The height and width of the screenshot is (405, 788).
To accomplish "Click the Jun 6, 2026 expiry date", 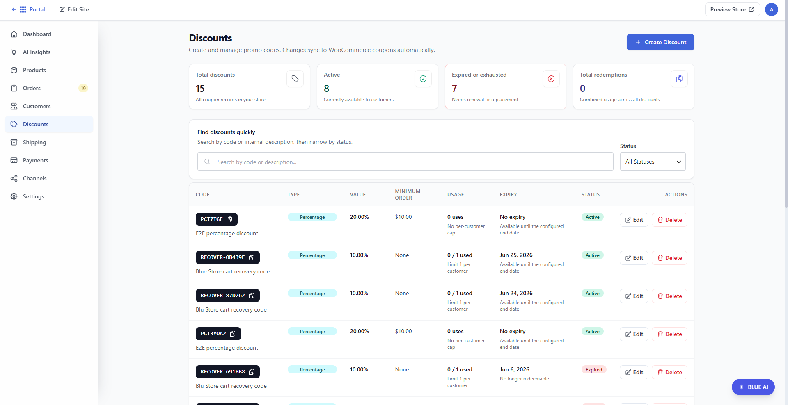I will pos(515,369).
